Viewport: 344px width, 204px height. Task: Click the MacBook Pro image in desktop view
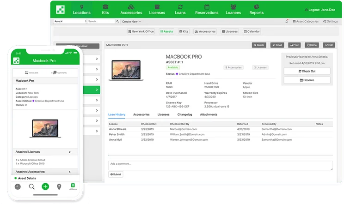point(126,71)
